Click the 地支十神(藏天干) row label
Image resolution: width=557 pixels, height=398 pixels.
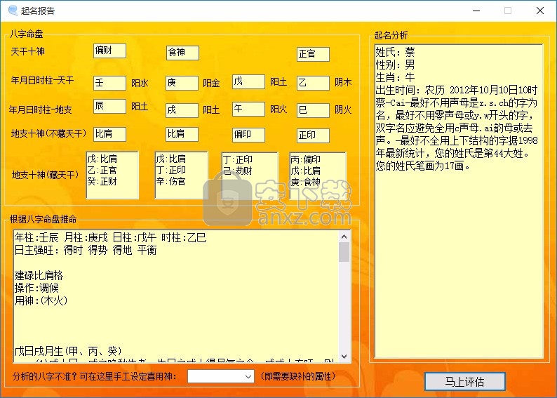45,175
